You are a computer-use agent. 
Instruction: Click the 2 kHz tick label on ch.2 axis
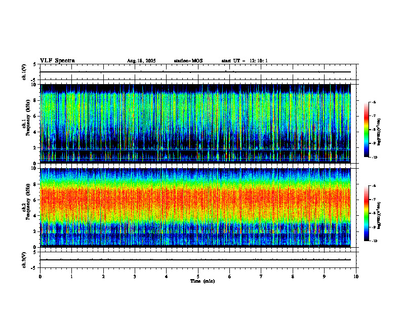pos(35,231)
